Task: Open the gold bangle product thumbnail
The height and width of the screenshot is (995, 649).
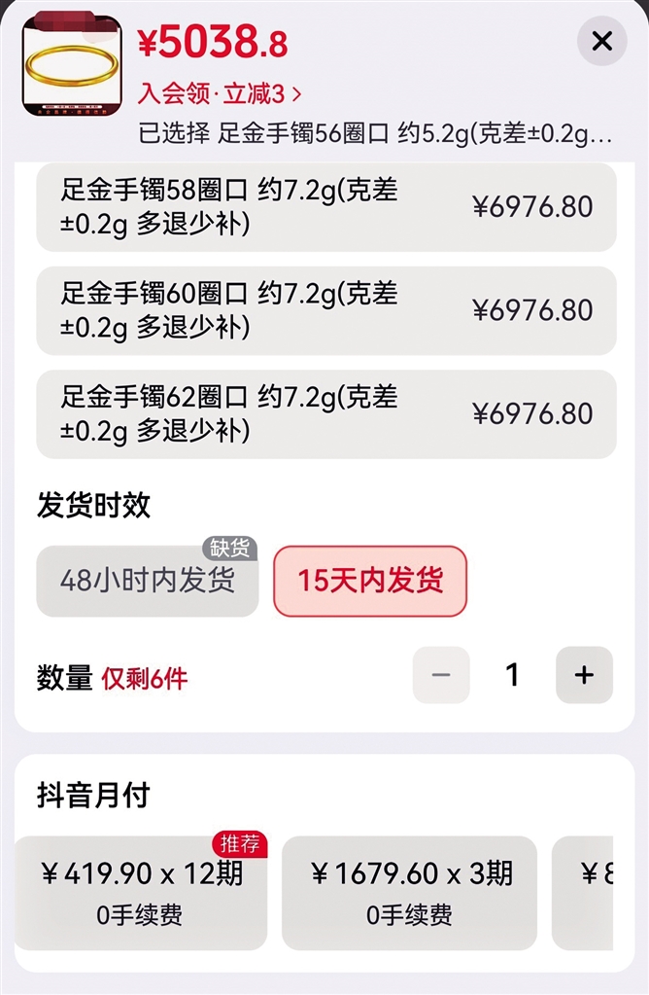Action: tap(72, 66)
